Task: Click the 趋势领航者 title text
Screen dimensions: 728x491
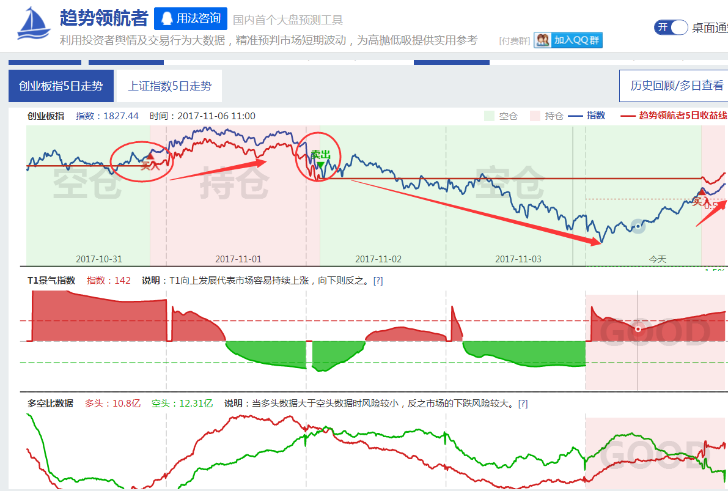Action: pos(104,18)
